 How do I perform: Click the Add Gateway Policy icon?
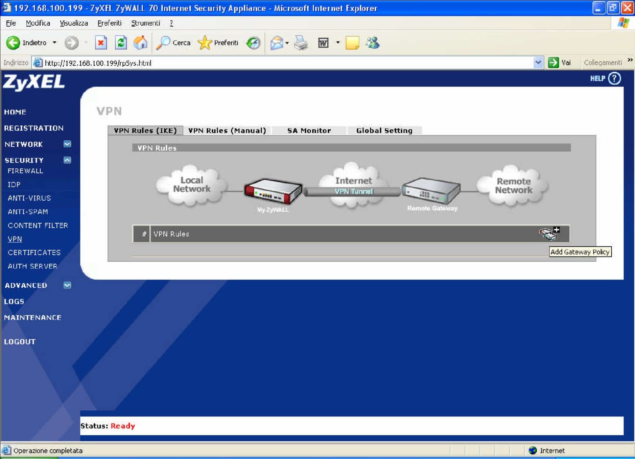(x=549, y=233)
